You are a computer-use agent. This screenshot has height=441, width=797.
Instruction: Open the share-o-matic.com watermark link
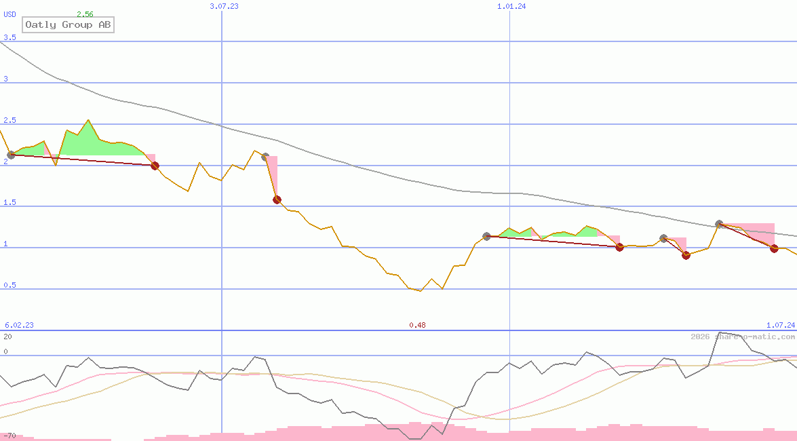(x=743, y=337)
